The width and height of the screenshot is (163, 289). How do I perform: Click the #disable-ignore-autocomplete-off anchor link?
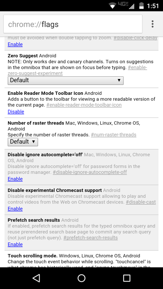(x=90, y=172)
